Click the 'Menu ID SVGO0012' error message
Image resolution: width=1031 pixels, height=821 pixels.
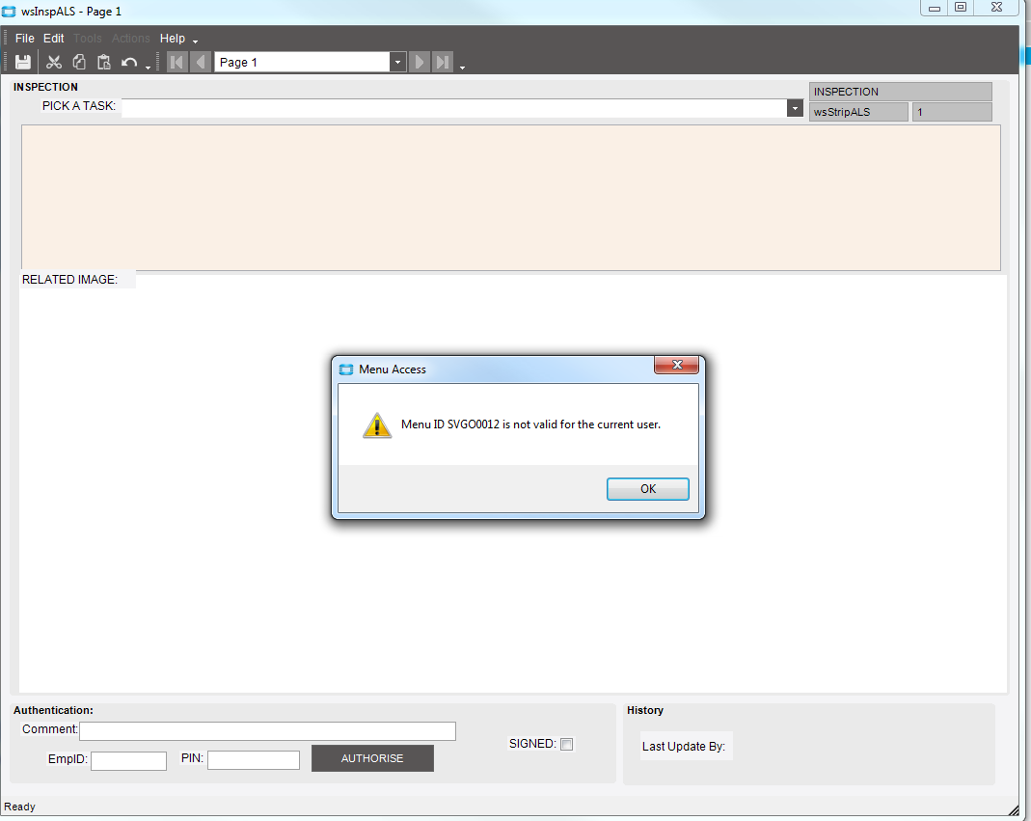point(530,424)
